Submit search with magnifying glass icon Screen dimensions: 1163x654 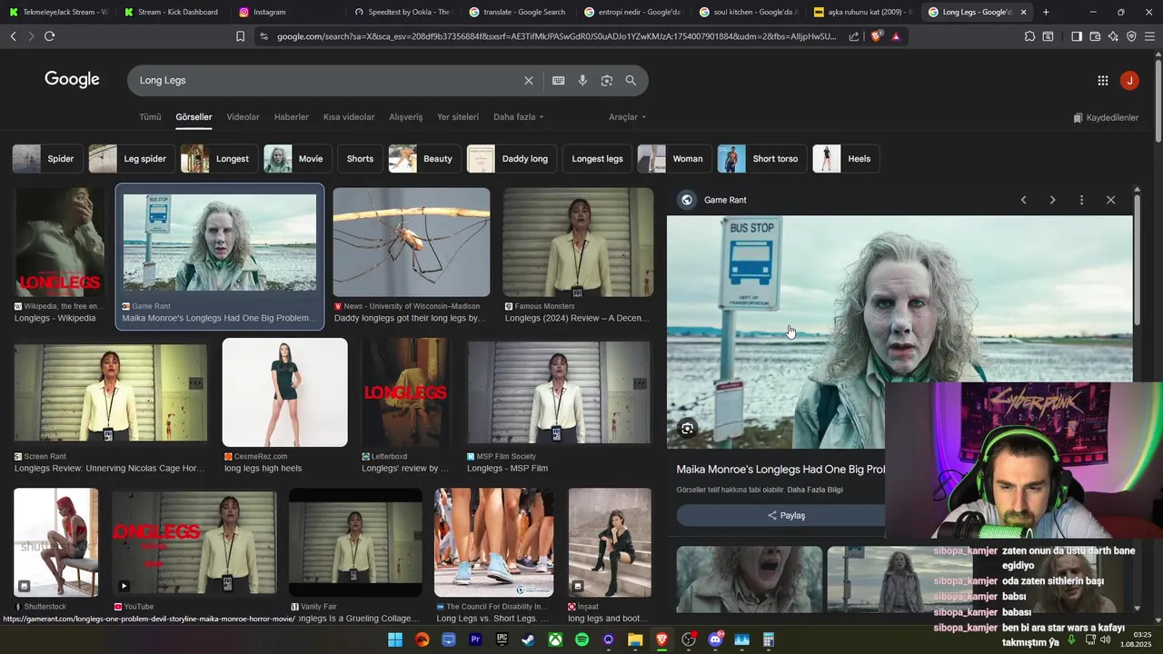point(631,81)
